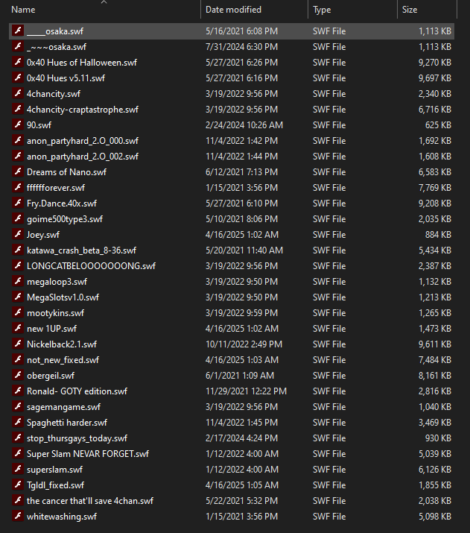Click the Flash icon beside ____osaka.swf
Viewport: 470px width, 533px height.
pyautogui.click(x=18, y=31)
